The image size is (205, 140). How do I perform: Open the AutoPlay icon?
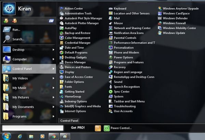tap(61, 28)
